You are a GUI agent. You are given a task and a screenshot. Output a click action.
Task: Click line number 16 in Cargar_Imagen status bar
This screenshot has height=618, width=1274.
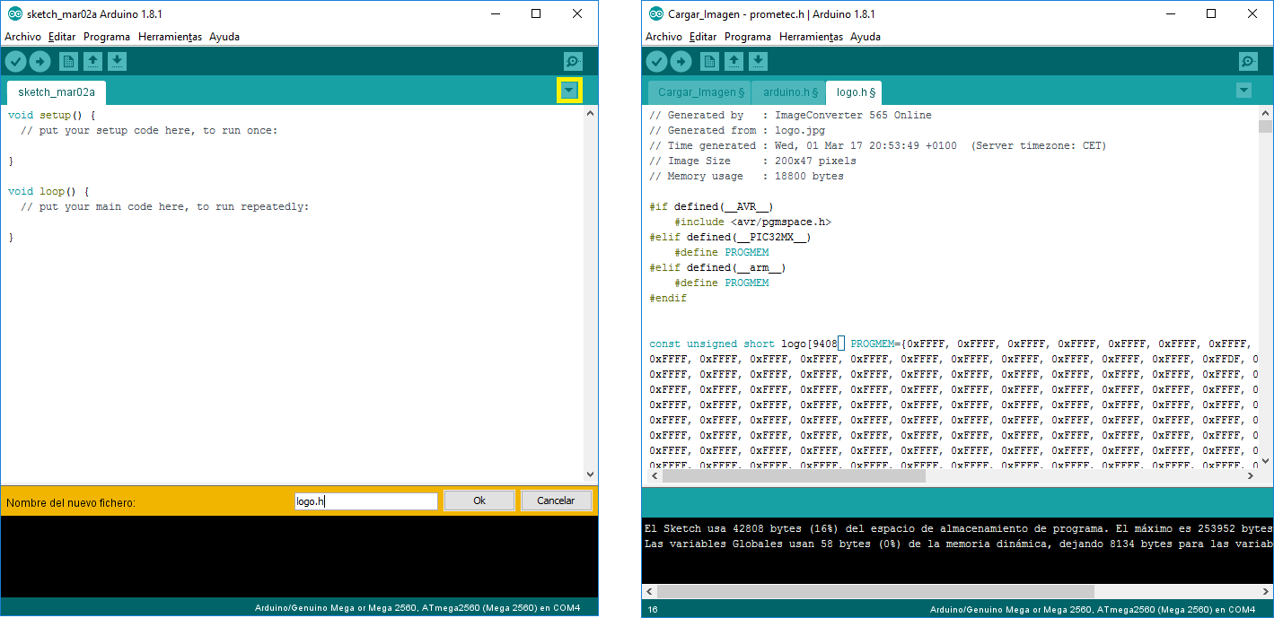click(x=653, y=609)
